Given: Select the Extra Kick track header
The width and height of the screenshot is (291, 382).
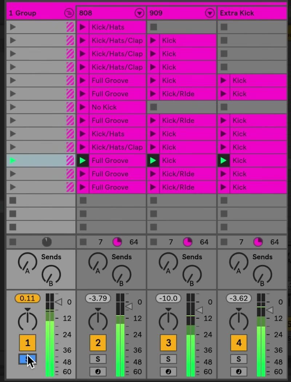Looking at the screenshot, I should click(252, 13).
